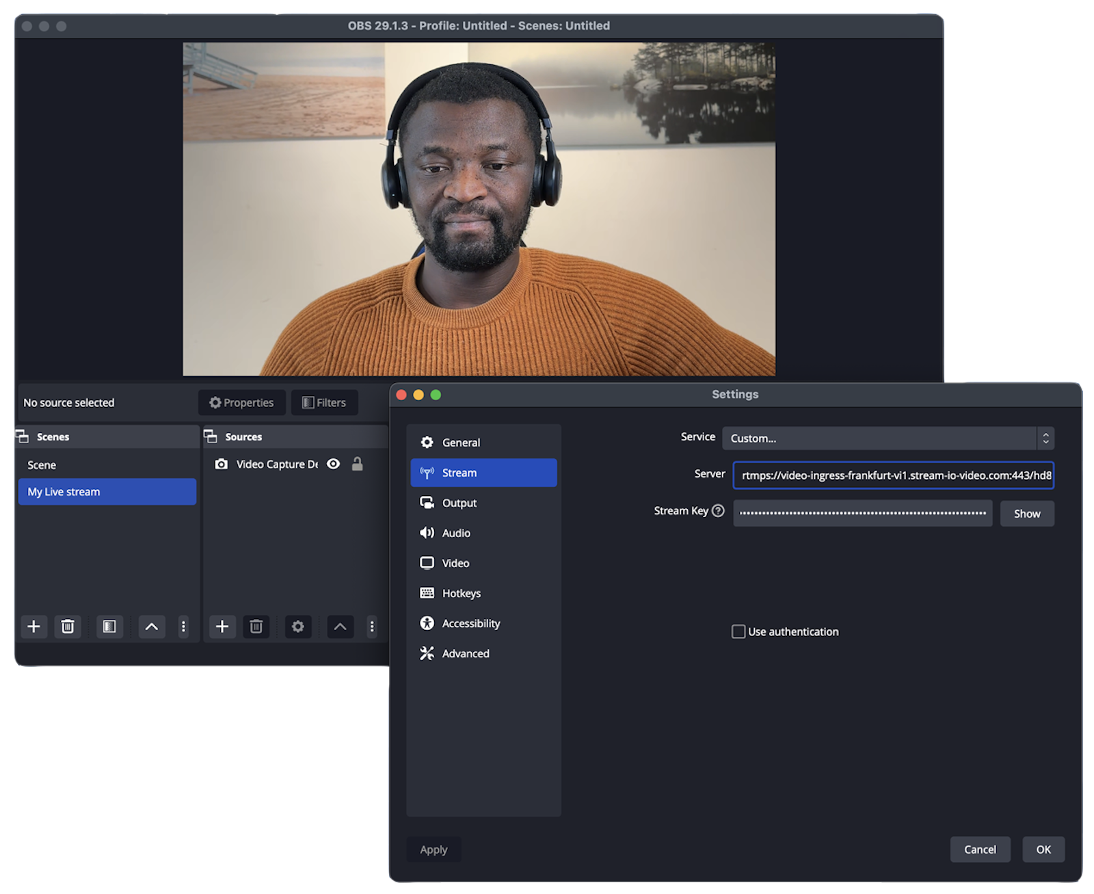This screenshot has height=894, width=1094.
Task: Open the stream key help tooltip icon
Action: [718, 510]
